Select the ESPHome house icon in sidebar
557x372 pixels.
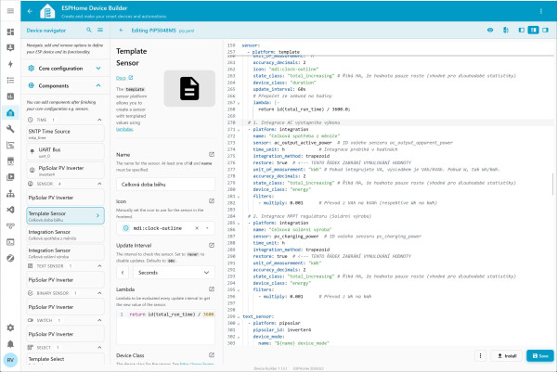point(10,113)
